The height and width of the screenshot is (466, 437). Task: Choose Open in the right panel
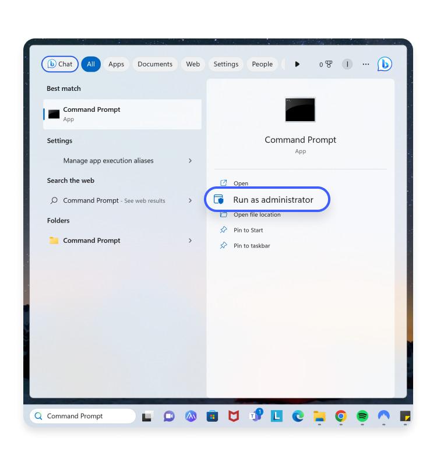pos(241,183)
